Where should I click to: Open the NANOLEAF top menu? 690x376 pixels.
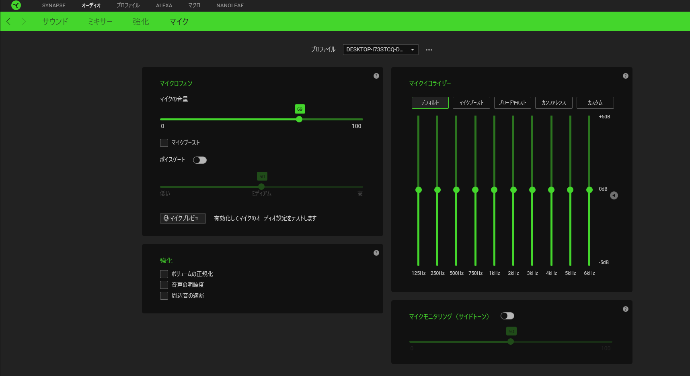pyautogui.click(x=230, y=6)
